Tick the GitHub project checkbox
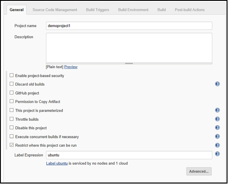The width and height of the screenshot is (228, 184). pyautogui.click(x=11, y=93)
